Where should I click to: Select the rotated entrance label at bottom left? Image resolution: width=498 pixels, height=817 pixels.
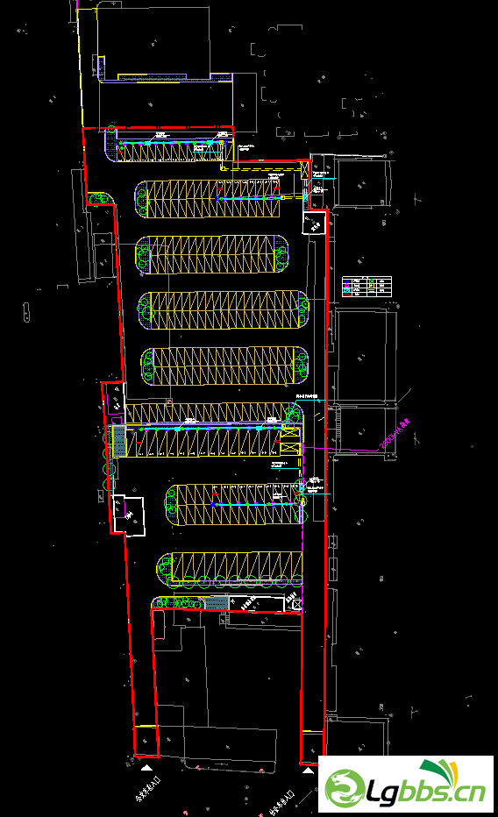coord(148,789)
